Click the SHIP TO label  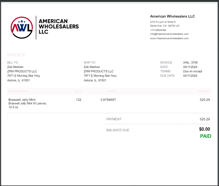(89, 62)
